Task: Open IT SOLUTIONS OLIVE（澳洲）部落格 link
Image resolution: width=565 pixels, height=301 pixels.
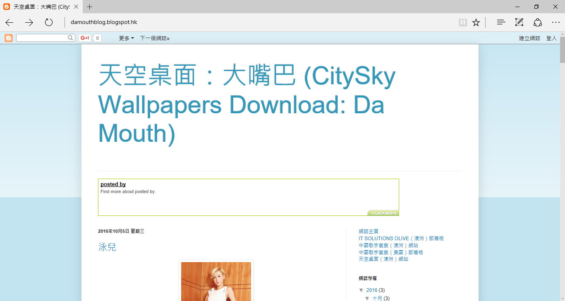Action: (x=401, y=239)
